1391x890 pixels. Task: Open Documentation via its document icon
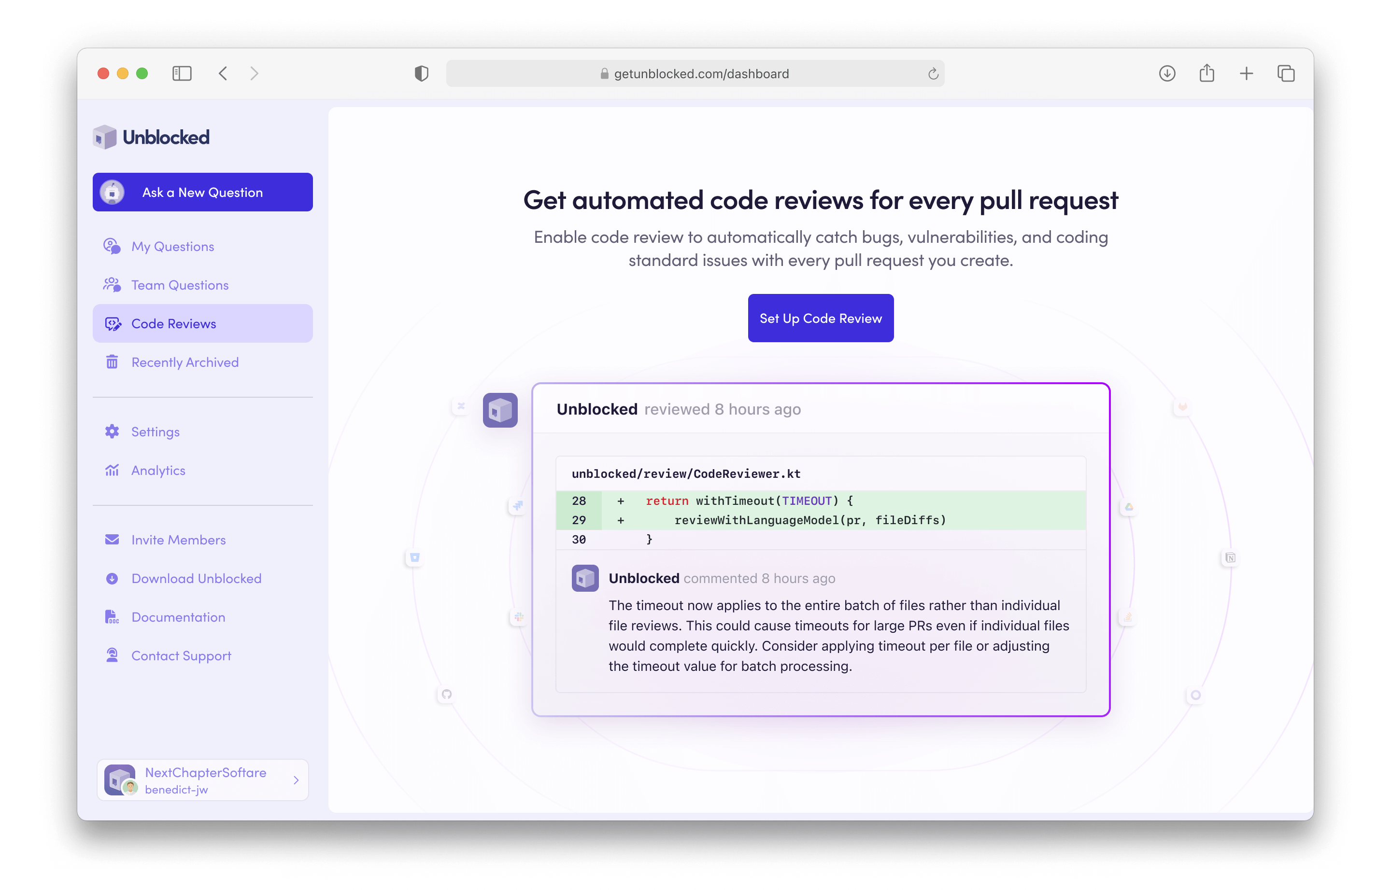tap(112, 617)
